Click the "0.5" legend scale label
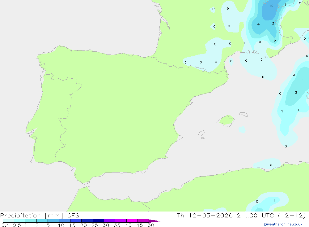The height and width of the screenshot is (227, 309). coord(17,225)
